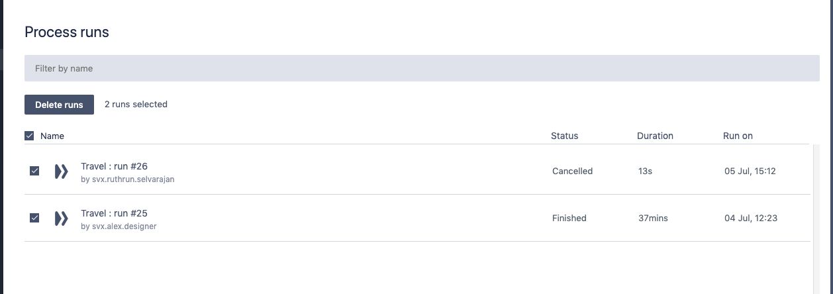833x294 pixels.
Task: Uncheck the Travel run #25 checkbox
Action: 34,218
